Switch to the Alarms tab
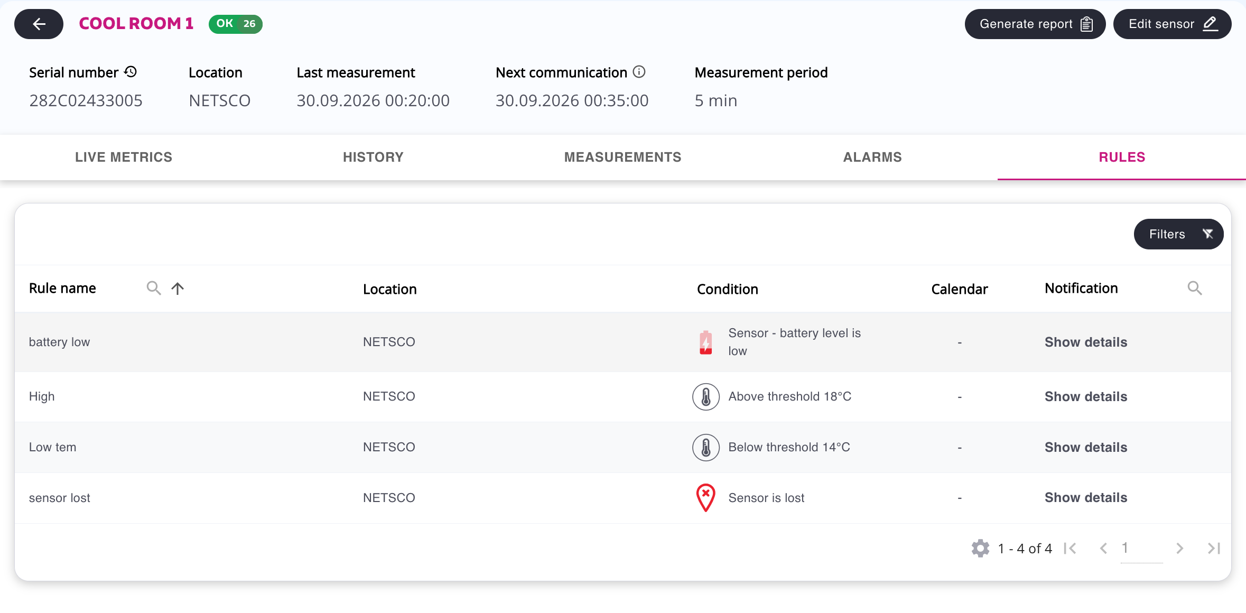The height and width of the screenshot is (613, 1246). click(x=872, y=157)
